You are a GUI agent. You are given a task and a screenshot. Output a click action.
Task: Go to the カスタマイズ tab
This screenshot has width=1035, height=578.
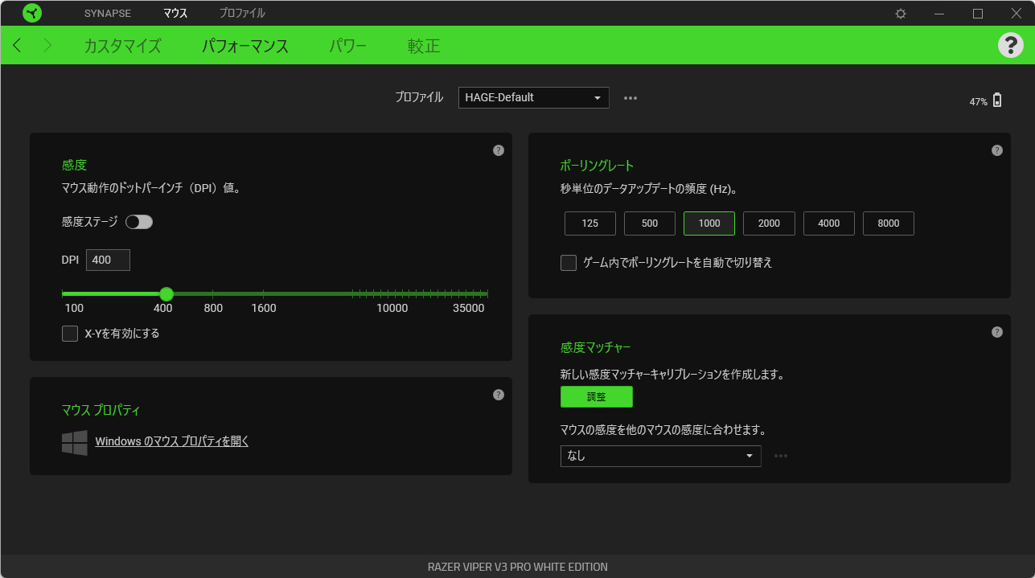(x=122, y=46)
